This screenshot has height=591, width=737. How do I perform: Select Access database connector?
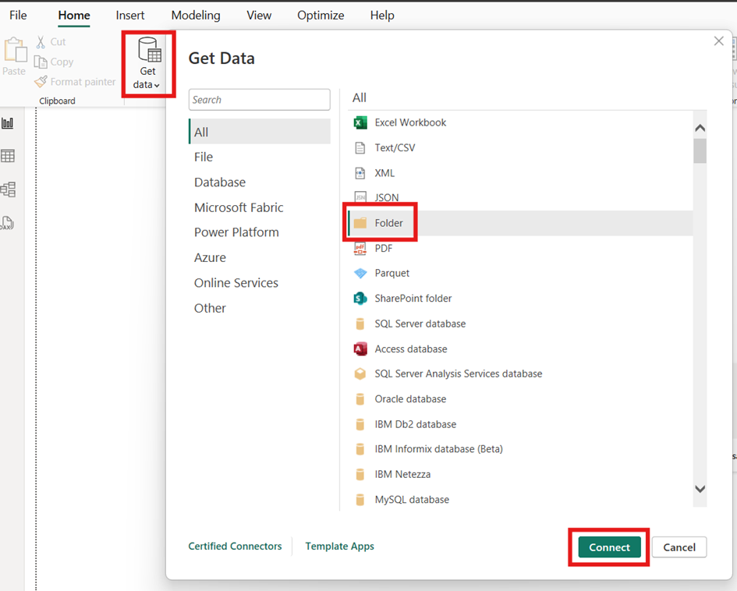(410, 349)
